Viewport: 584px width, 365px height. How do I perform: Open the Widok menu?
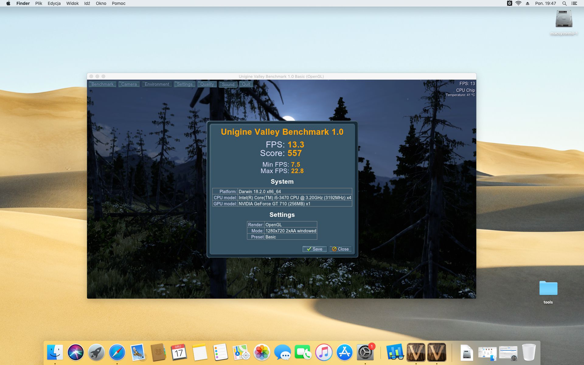pos(72,3)
